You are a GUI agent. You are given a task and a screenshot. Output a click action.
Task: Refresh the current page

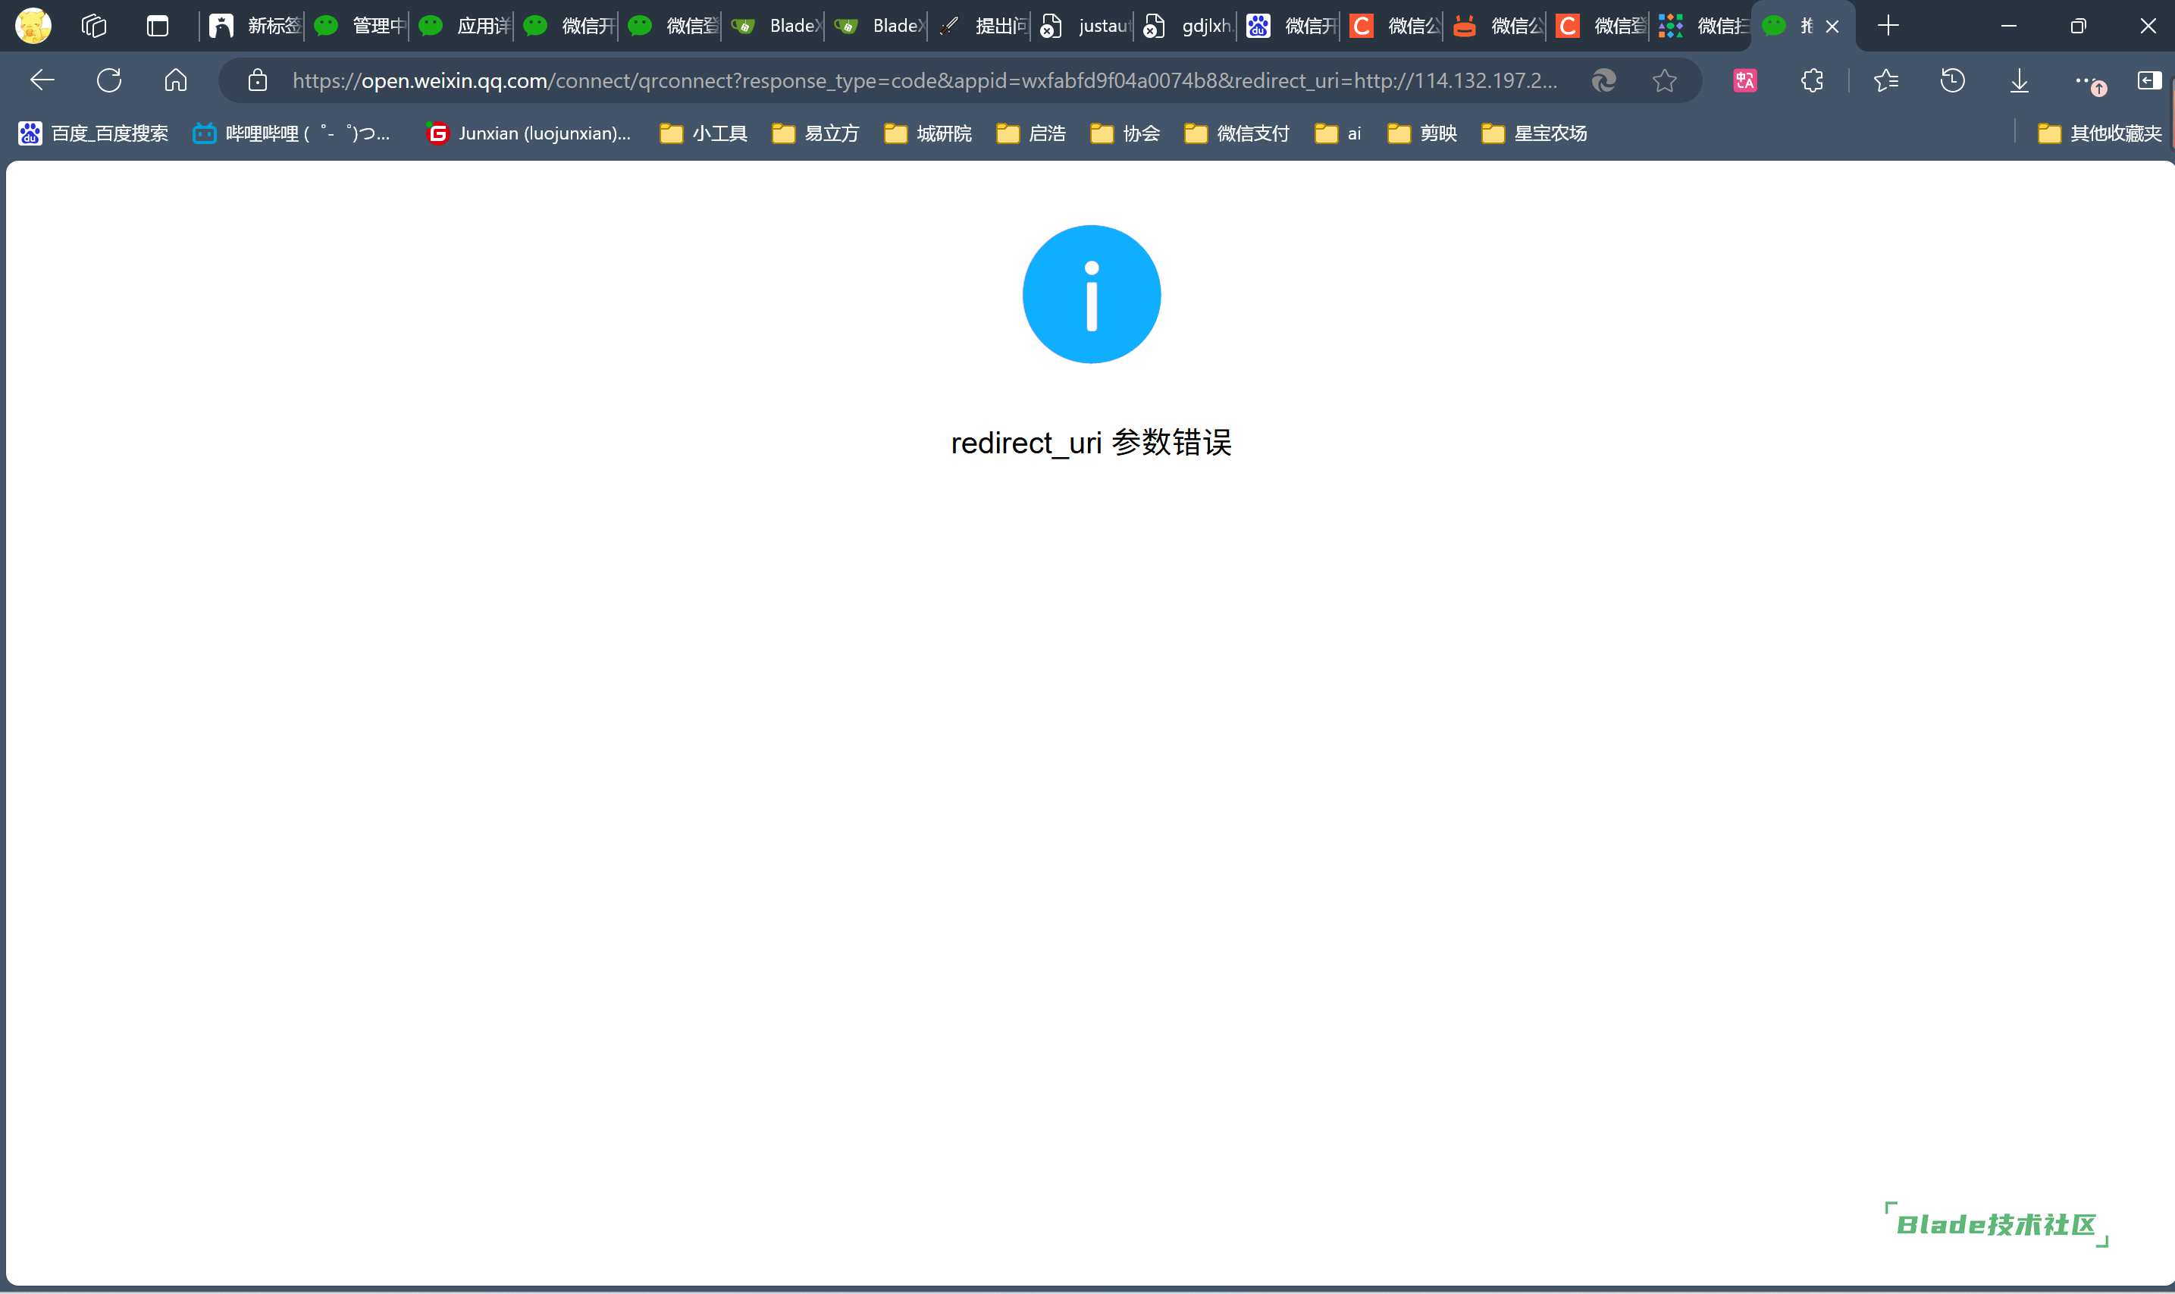[109, 80]
